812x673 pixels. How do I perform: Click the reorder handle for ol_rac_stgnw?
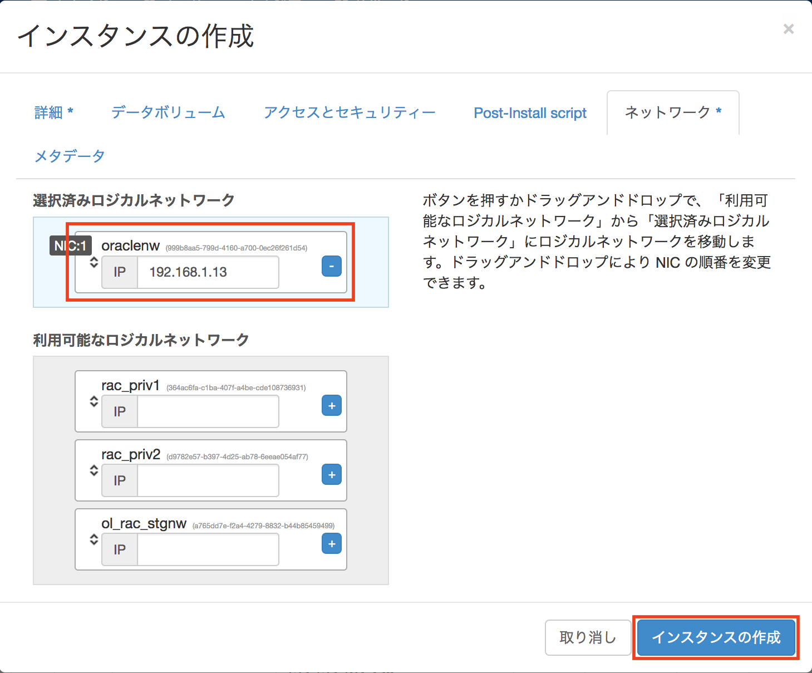click(94, 539)
